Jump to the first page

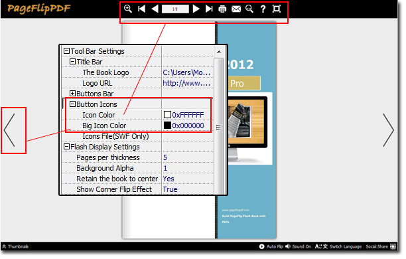tap(142, 9)
